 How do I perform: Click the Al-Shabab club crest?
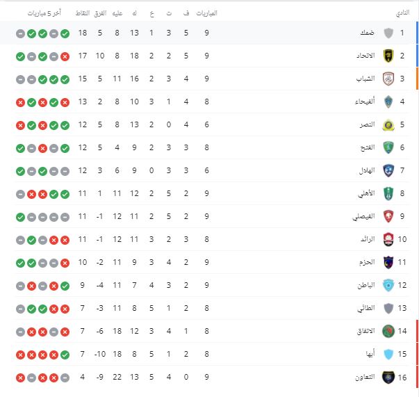[388, 79]
